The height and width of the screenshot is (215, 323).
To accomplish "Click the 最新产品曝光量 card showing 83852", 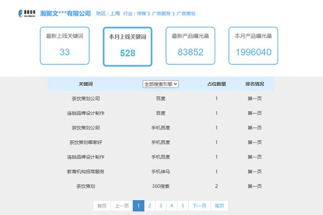I will point(190,46).
